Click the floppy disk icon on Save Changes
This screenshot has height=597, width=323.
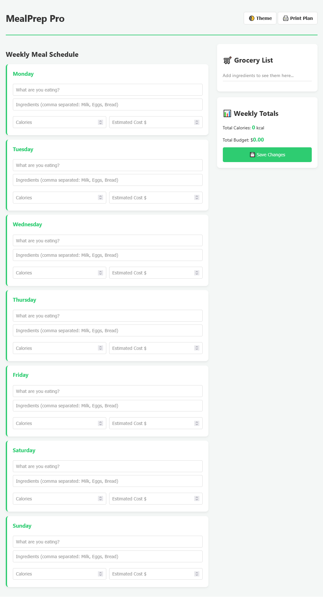pyautogui.click(x=252, y=155)
